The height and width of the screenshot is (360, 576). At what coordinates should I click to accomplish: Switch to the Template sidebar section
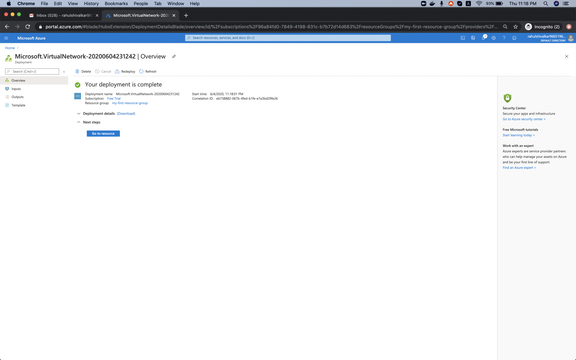[18, 105]
